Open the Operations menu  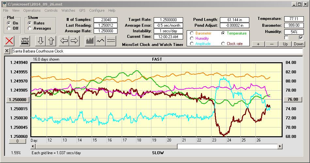pyautogui.click(x=32, y=10)
